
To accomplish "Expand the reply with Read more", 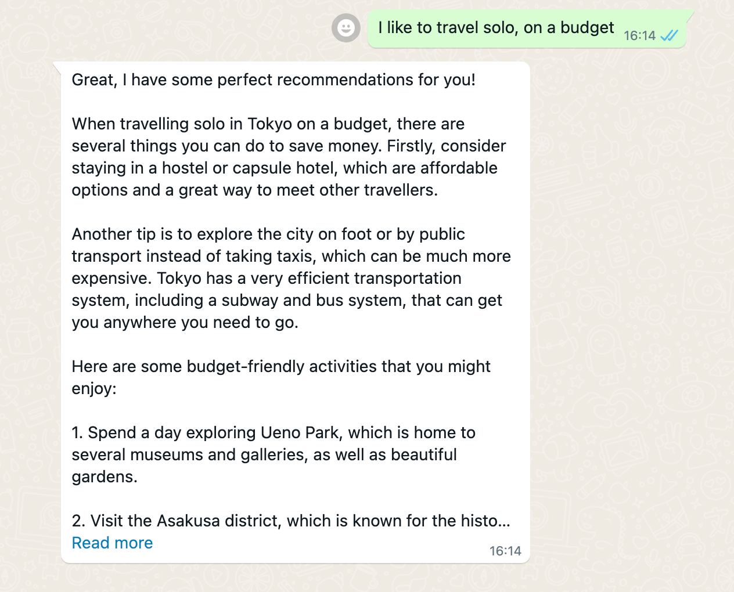I will (x=112, y=543).
